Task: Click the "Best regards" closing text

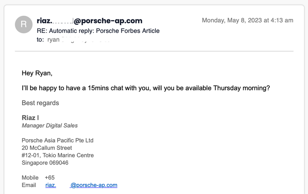Action: pos(40,103)
